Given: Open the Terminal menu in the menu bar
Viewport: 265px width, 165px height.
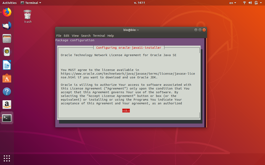Looking at the screenshot, I should tap(99, 35).
